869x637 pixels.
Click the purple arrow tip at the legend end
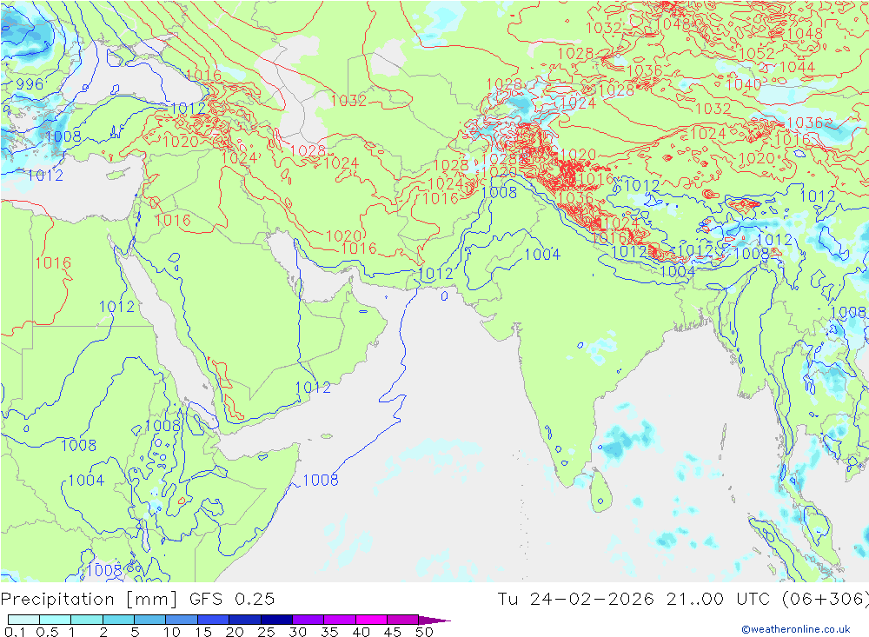(x=435, y=620)
